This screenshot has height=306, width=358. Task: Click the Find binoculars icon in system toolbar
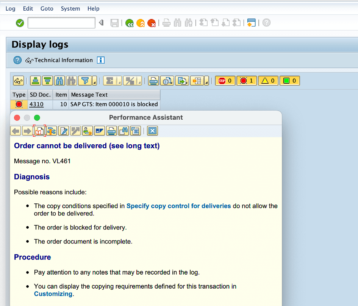(177, 23)
